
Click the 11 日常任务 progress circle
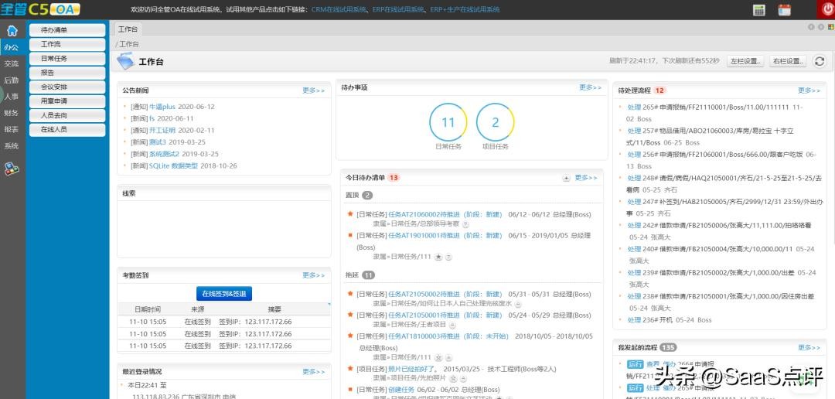448,122
